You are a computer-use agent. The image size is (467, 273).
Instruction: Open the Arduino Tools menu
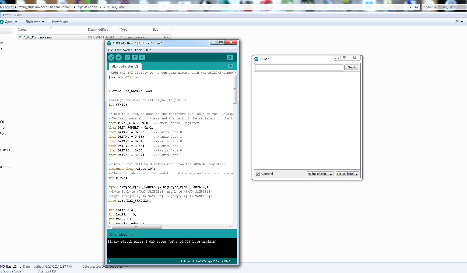[x=138, y=50]
